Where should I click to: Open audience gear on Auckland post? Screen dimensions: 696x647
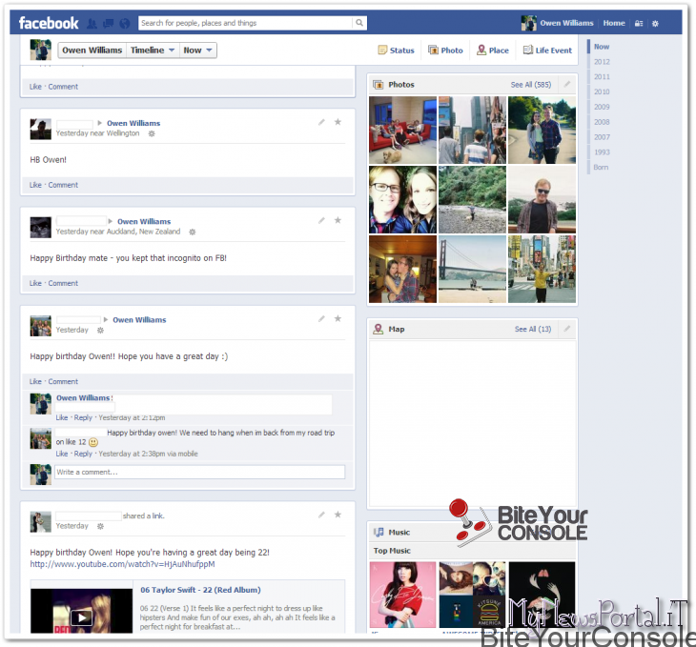[x=193, y=233]
